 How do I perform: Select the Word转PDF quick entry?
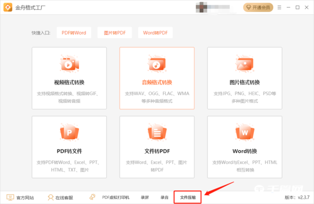[155, 32]
